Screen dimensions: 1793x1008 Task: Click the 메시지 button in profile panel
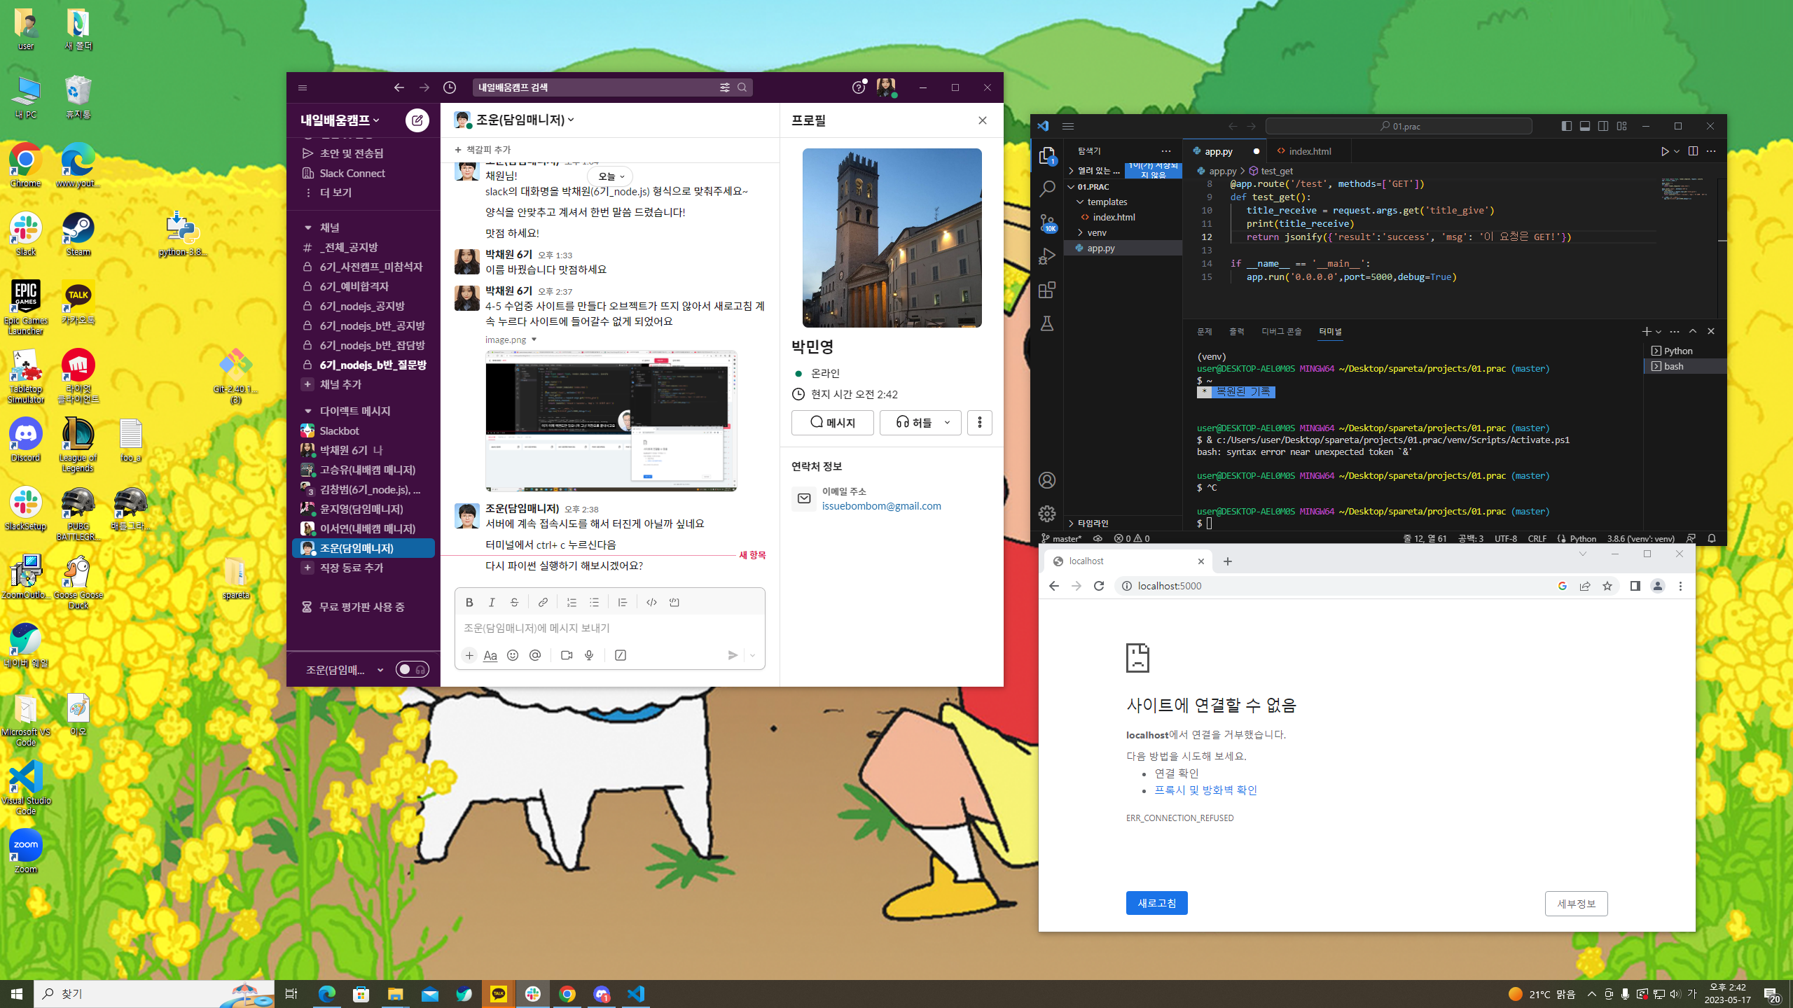tap(832, 422)
